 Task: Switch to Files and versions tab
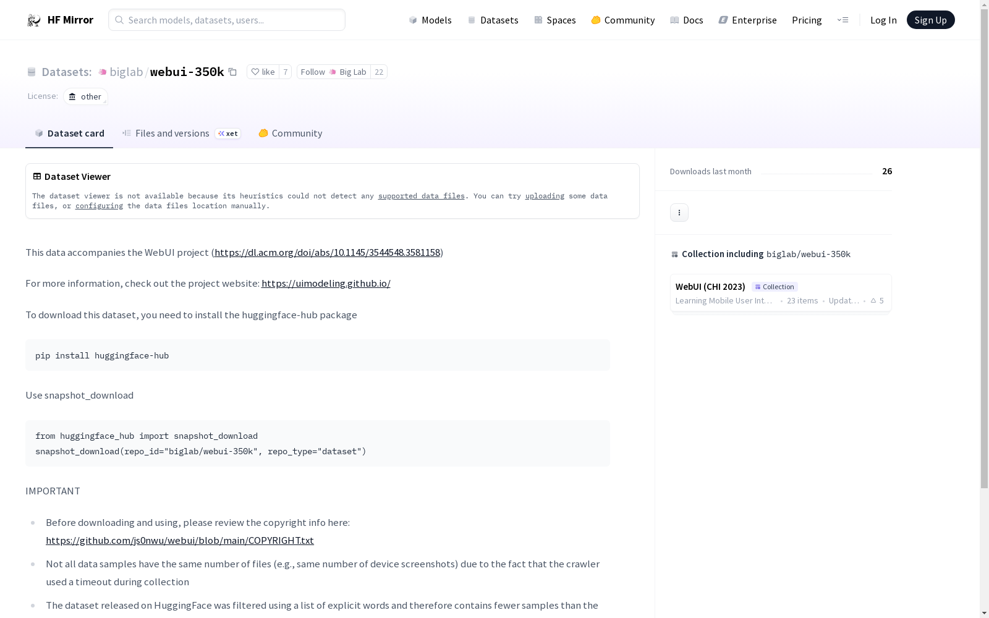181,133
